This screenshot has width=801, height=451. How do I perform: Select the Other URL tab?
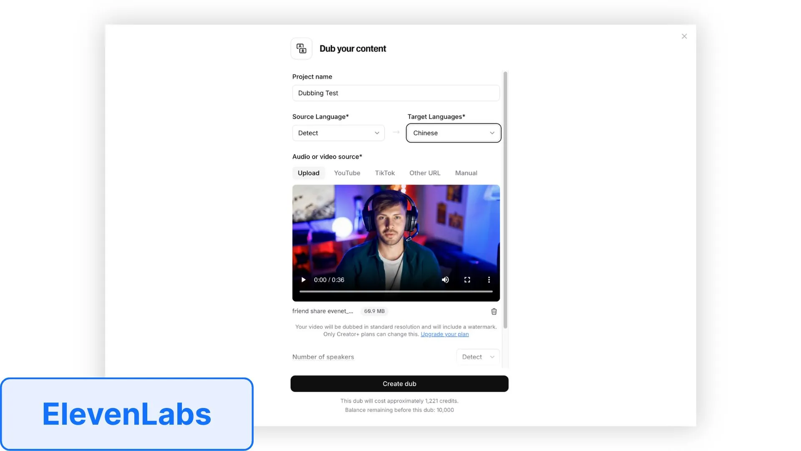pyautogui.click(x=425, y=173)
